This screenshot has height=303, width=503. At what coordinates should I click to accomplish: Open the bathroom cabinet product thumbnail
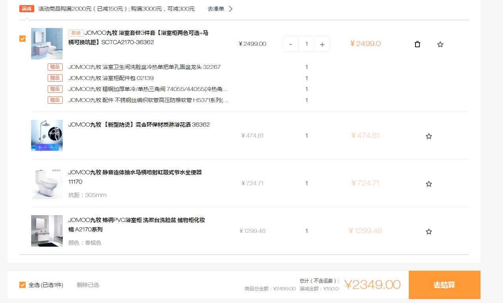coord(47,231)
